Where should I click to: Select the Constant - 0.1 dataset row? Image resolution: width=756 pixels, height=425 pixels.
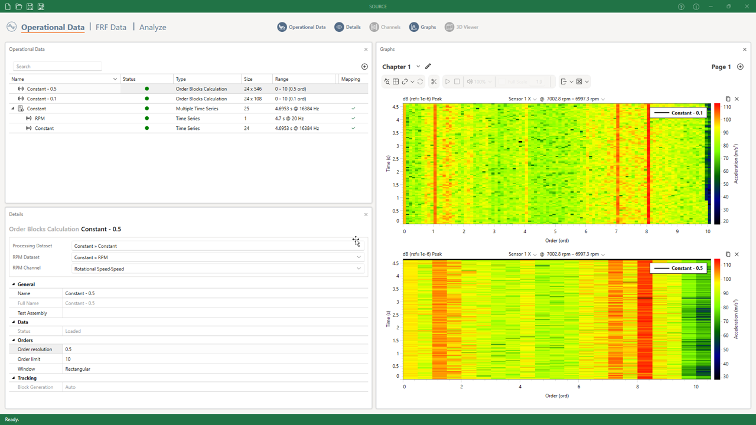click(x=42, y=99)
